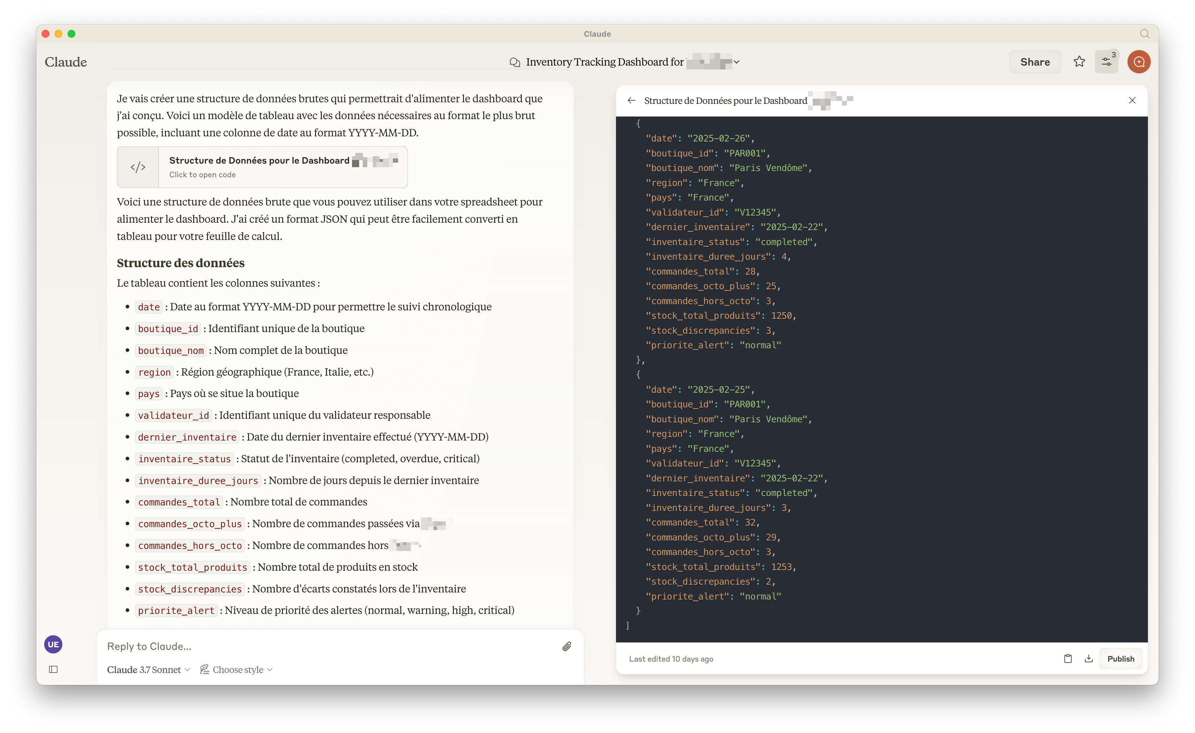Start a new chat with orange button
The height and width of the screenshot is (733, 1195).
[1139, 62]
